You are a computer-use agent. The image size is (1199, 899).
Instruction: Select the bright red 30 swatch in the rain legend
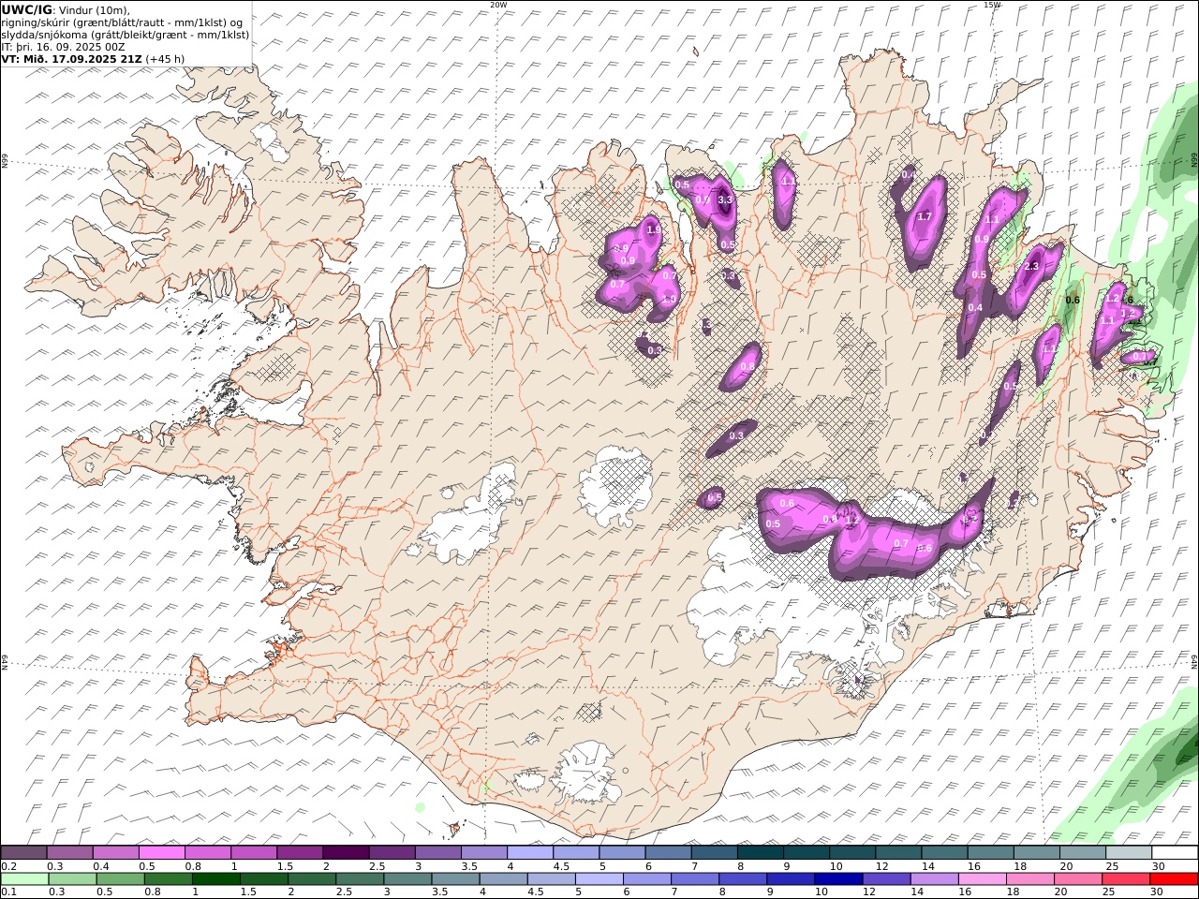pyautogui.click(x=1175, y=878)
